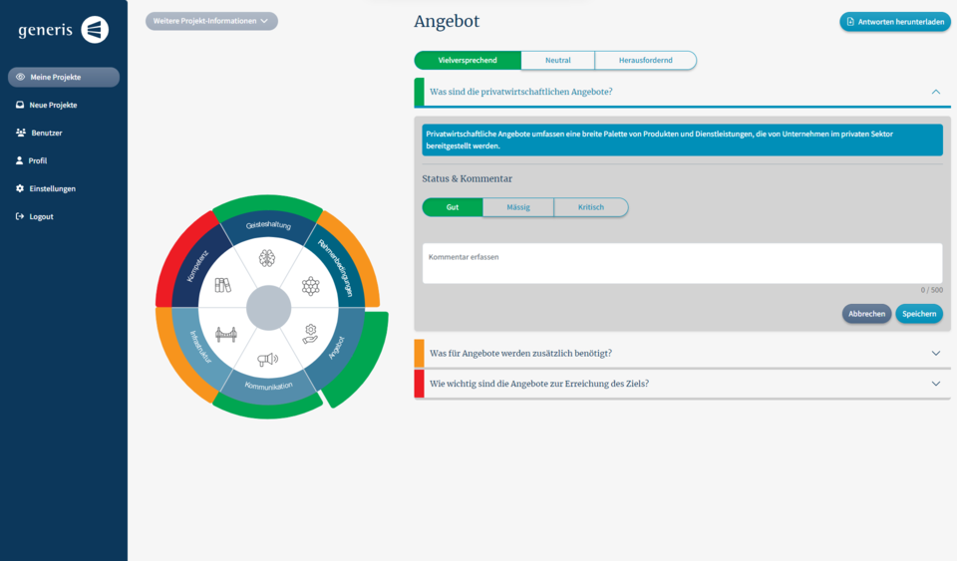Click the Status & Kommentar heading
This screenshot has width=957, height=561.
point(467,178)
